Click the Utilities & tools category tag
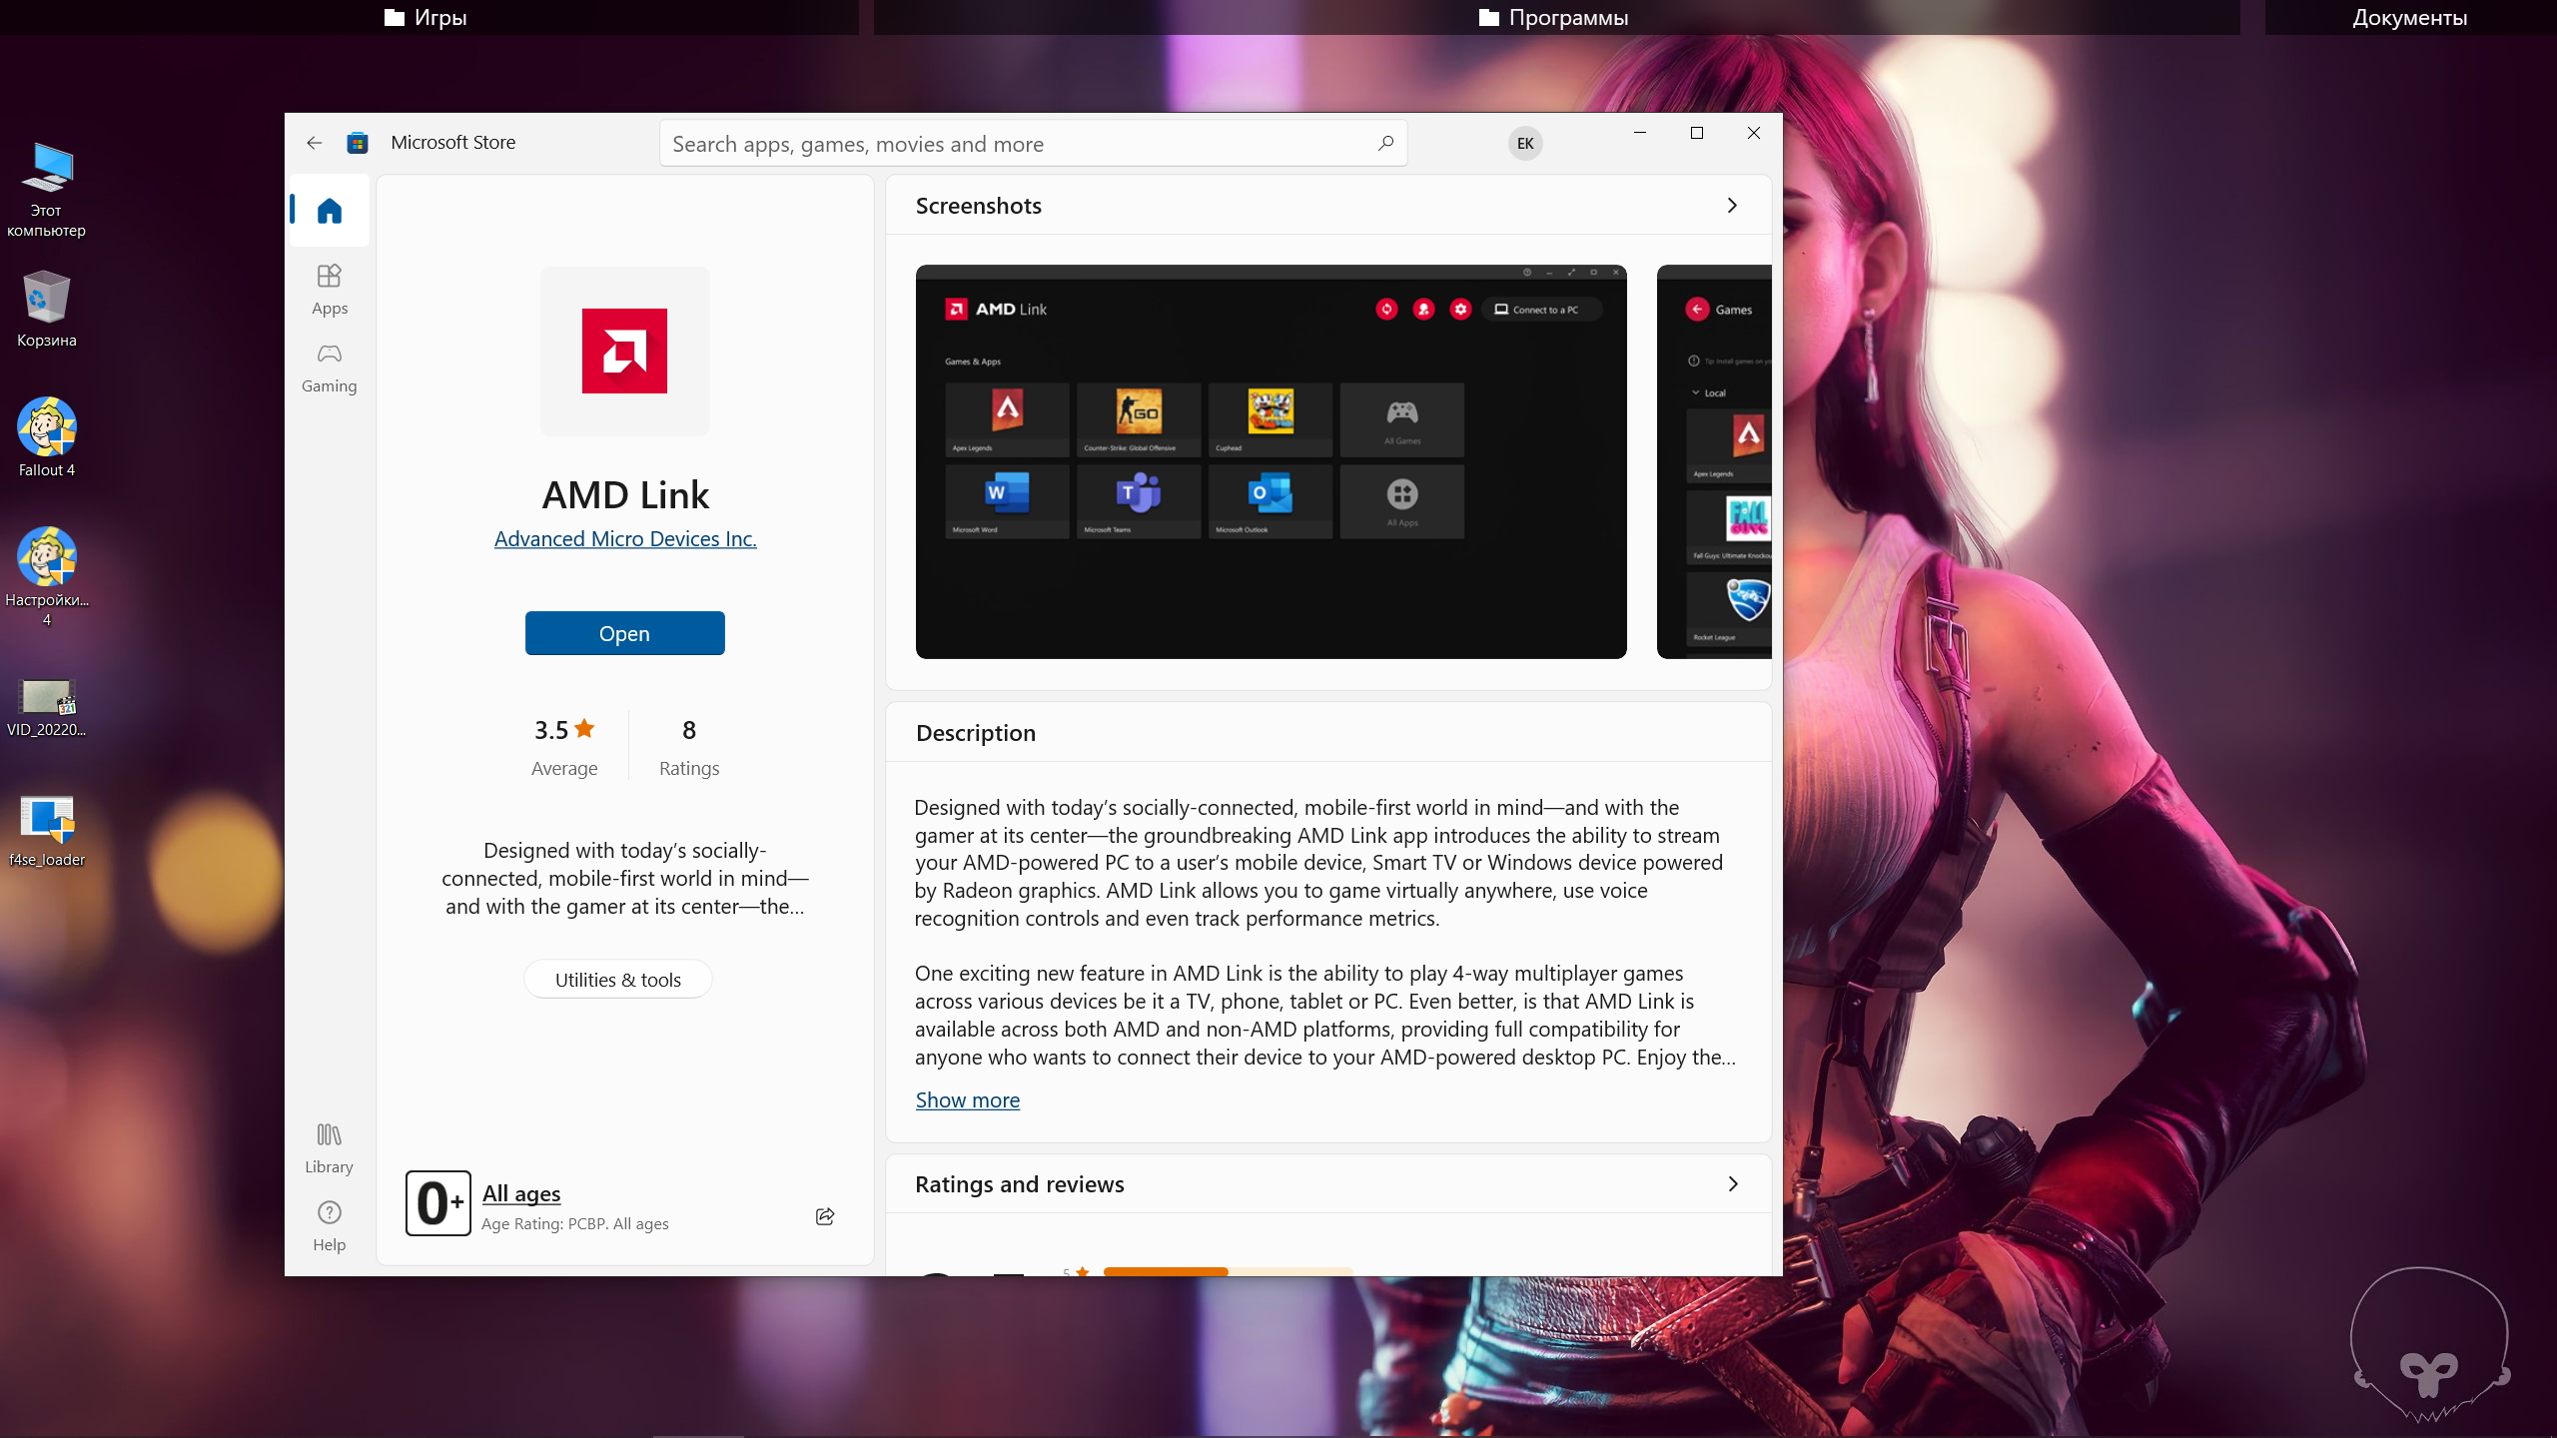The image size is (2557, 1438). pyautogui.click(x=618, y=980)
